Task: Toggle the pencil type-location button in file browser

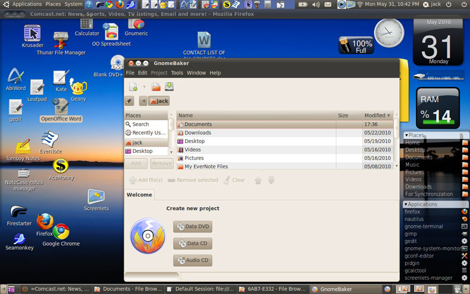Action: pyautogui.click(x=130, y=101)
